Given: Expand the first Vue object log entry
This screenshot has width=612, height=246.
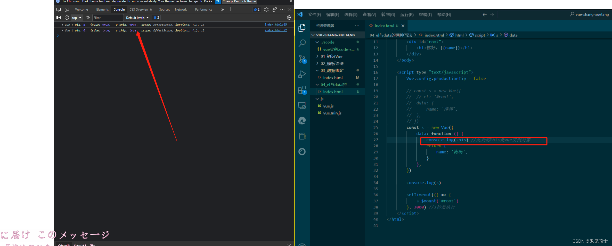Looking at the screenshot, I should [62, 25].
